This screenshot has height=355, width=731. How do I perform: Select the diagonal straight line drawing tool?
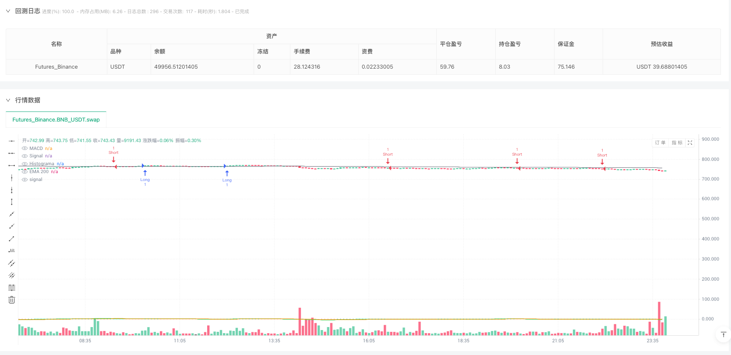tap(12, 214)
